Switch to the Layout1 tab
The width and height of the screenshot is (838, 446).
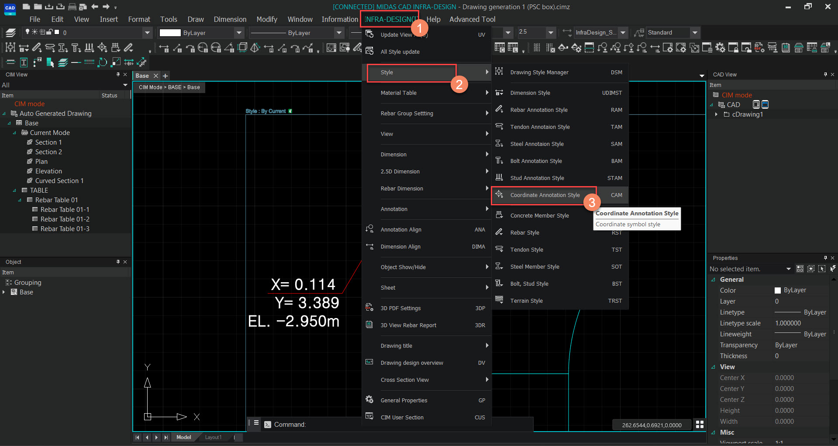tap(213, 437)
